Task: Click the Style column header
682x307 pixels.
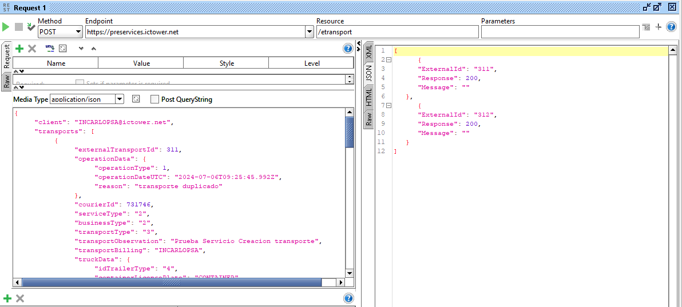Action: click(x=227, y=63)
